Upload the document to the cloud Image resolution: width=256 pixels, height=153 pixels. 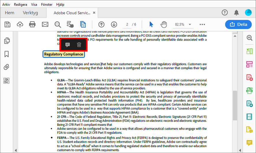(x=20, y=24)
